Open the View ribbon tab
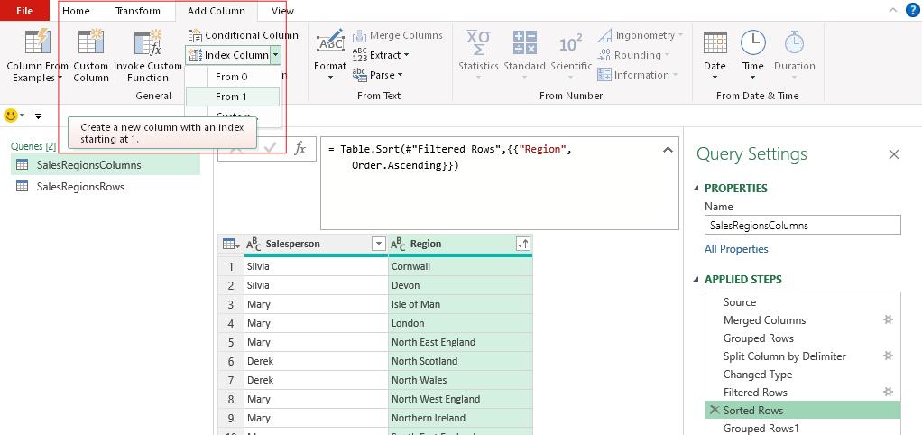Screen dimensions: 922x435 pos(283,11)
